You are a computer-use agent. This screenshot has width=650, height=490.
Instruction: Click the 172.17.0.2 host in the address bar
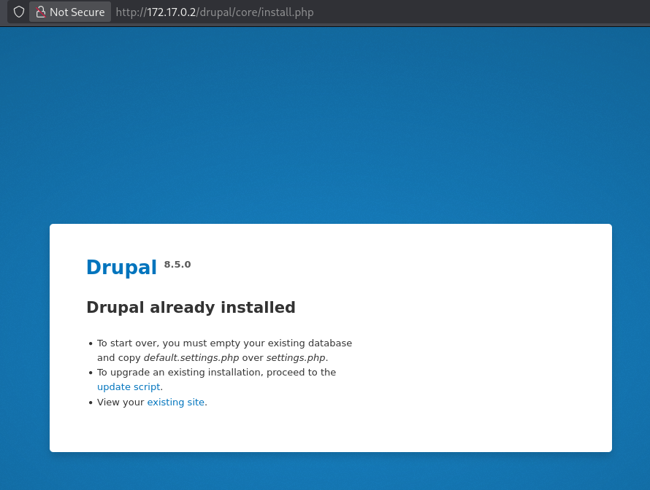(x=171, y=12)
